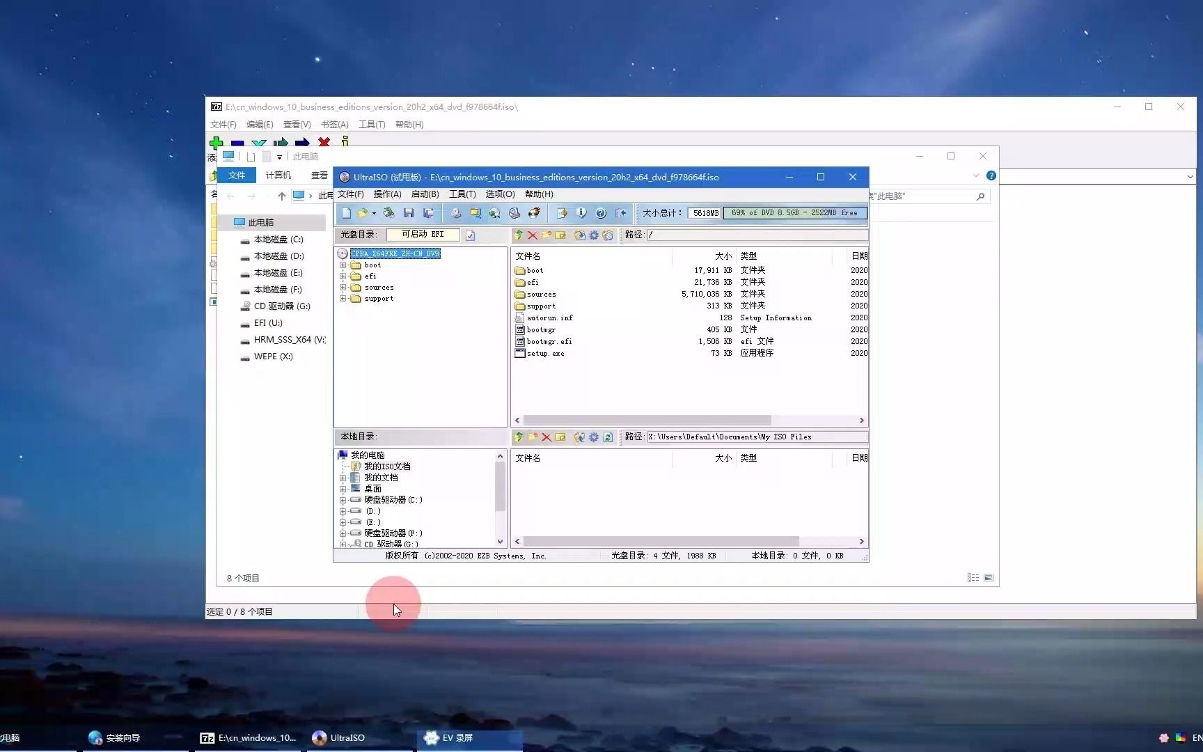This screenshot has height=752, width=1203.
Task: Click local directory path field
Action: click(x=757, y=437)
